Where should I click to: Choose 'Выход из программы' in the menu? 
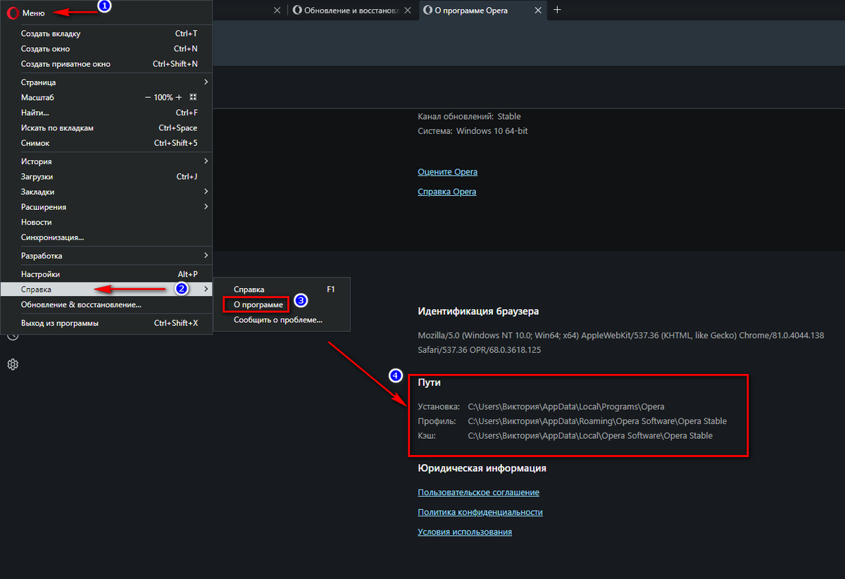107,323
